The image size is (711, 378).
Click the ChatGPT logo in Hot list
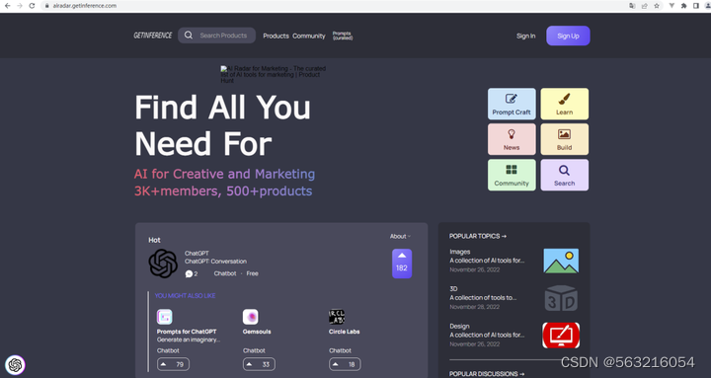[163, 264]
